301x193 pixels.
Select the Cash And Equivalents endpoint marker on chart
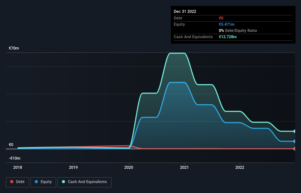(295, 131)
